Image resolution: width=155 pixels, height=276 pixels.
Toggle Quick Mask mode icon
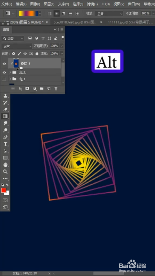(5, 200)
